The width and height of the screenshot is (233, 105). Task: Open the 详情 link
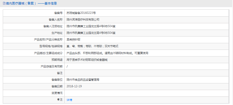click(x=69, y=100)
